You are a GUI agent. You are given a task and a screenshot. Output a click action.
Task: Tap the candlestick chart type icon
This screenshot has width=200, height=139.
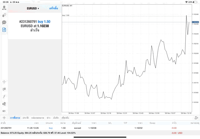click(x=4, y=89)
